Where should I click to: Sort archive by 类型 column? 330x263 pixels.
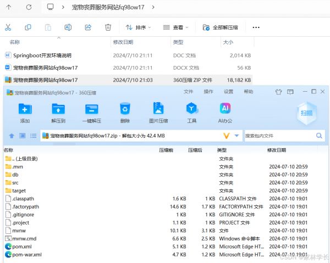tap(222, 150)
